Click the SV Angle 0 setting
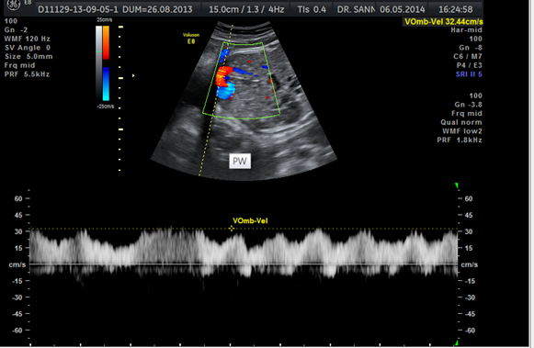Screen dimensions: 534x348 pyautogui.click(x=28, y=48)
